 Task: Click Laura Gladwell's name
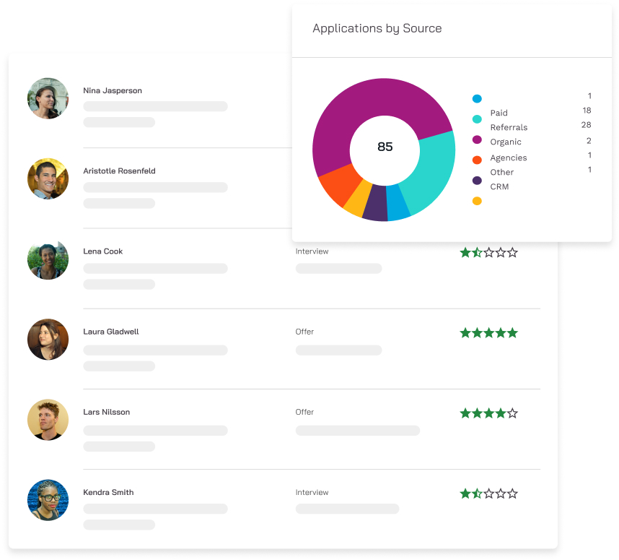[x=113, y=331]
